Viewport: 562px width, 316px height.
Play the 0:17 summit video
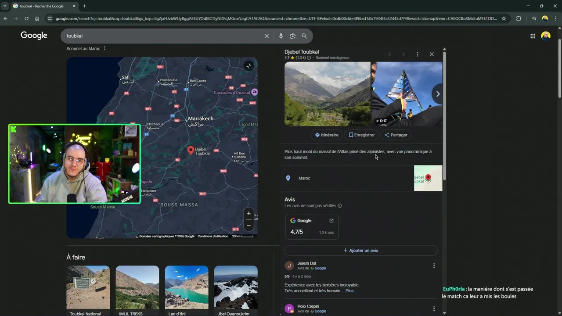click(x=407, y=94)
